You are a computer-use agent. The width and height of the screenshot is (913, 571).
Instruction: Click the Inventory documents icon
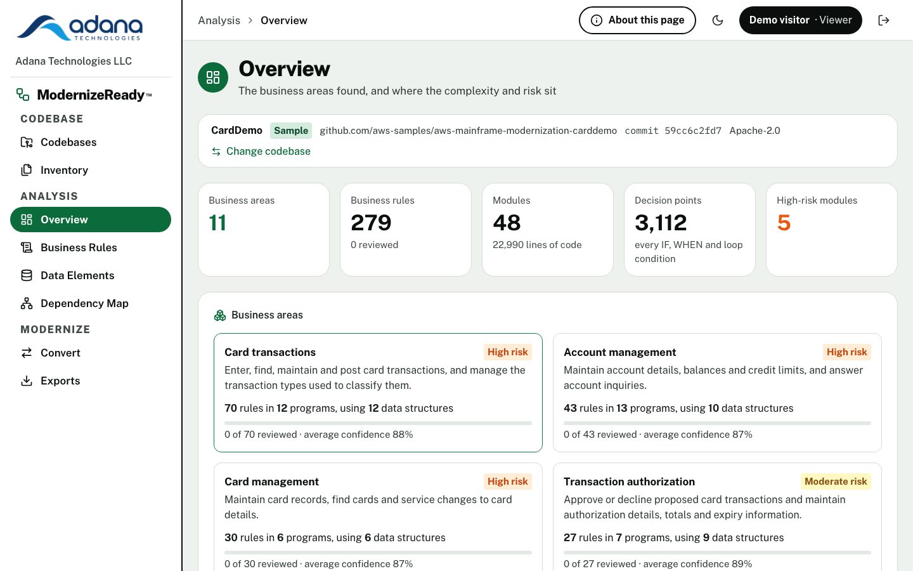(x=27, y=170)
